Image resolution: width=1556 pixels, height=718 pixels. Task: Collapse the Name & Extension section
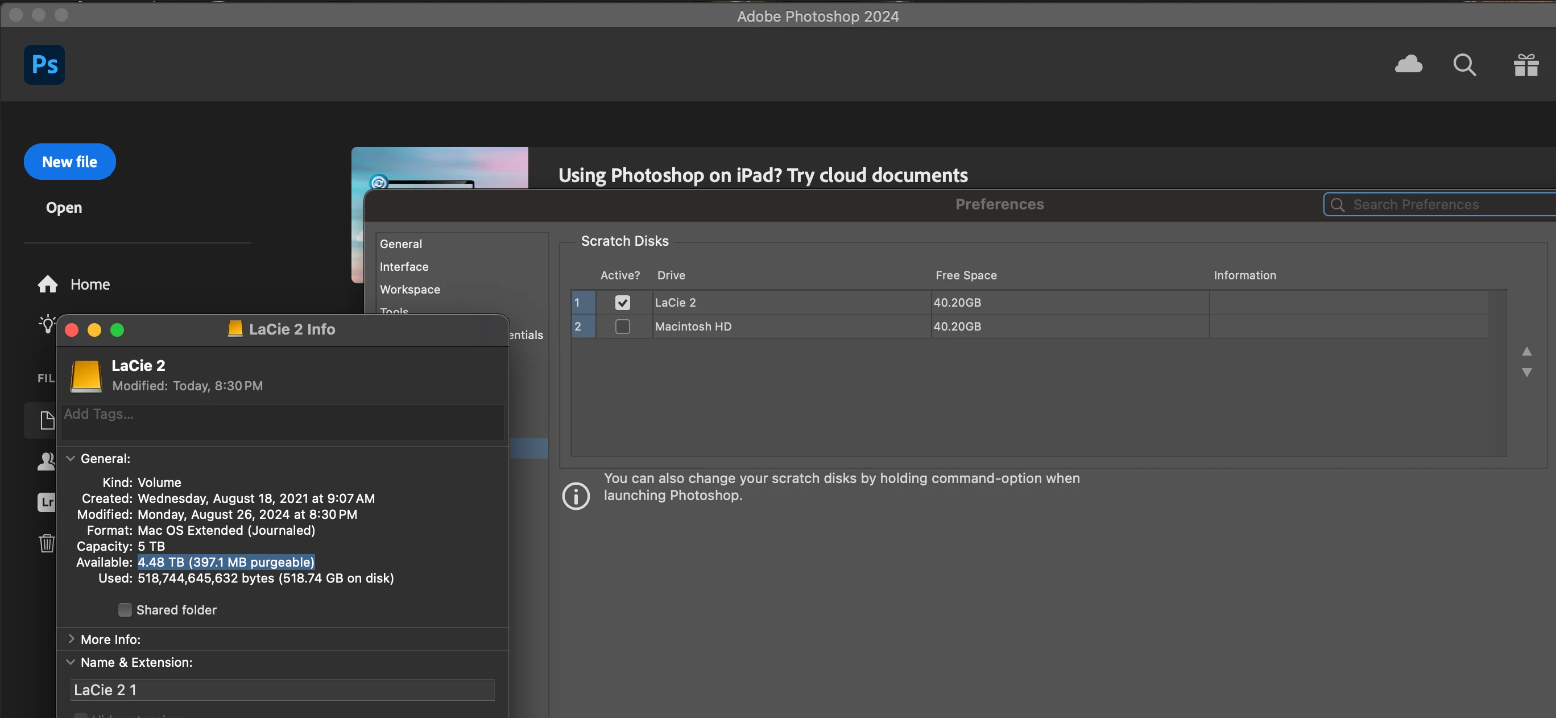(x=71, y=662)
